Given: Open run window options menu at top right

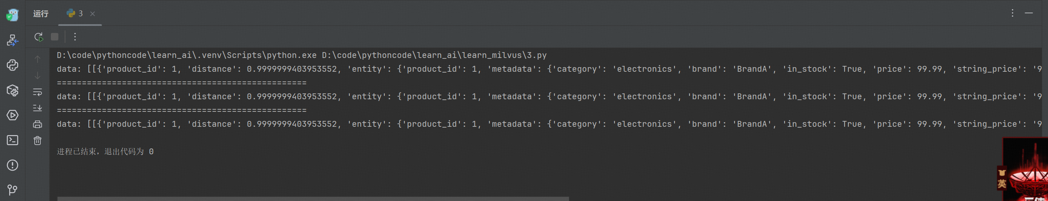Looking at the screenshot, I should [1012, 13].
